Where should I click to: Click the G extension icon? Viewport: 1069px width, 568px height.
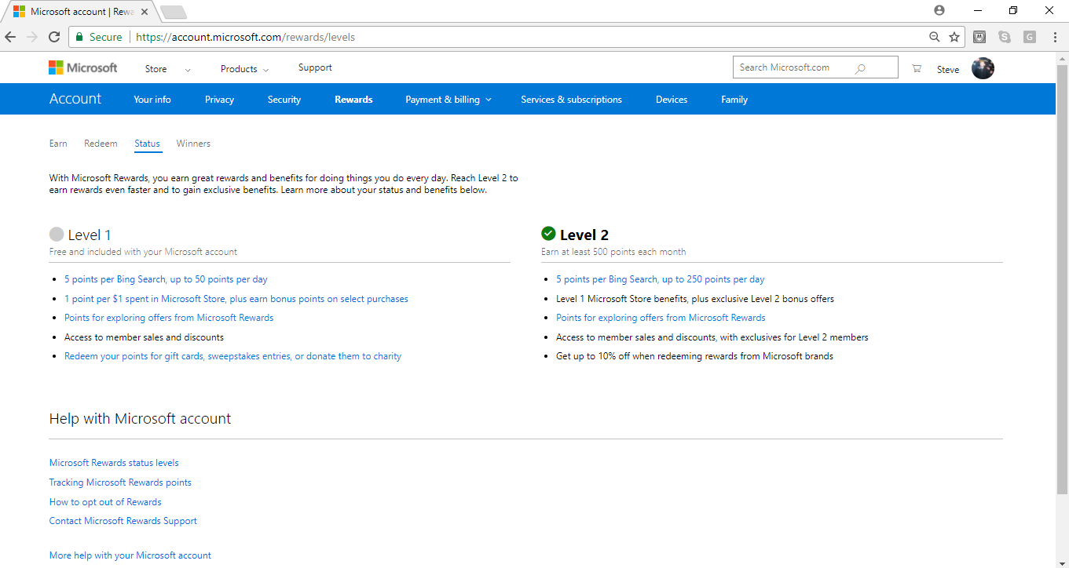pyautogui.click(x=1030, y=37)
